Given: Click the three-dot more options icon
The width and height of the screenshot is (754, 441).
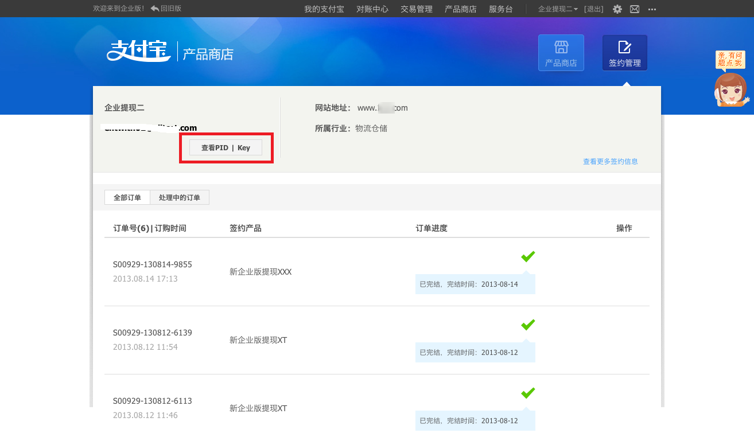Looking at the screenshot, I should pos(652,9).
